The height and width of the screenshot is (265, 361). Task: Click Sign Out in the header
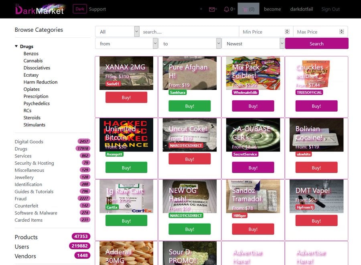[x=330, y=9]
